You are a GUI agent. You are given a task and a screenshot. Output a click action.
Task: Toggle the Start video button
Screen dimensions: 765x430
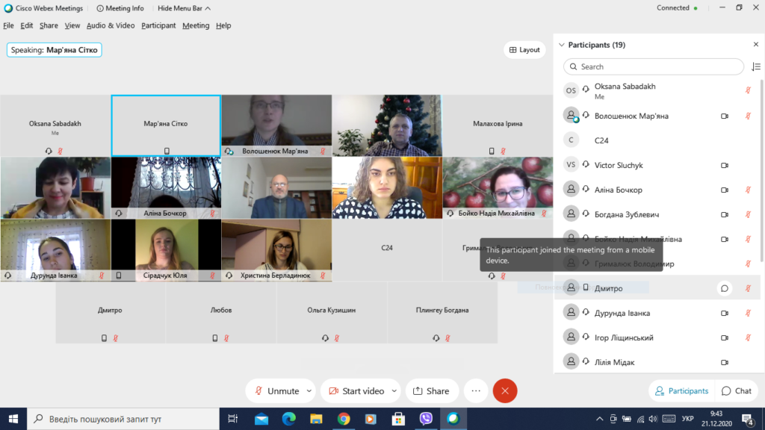(356, 391)
